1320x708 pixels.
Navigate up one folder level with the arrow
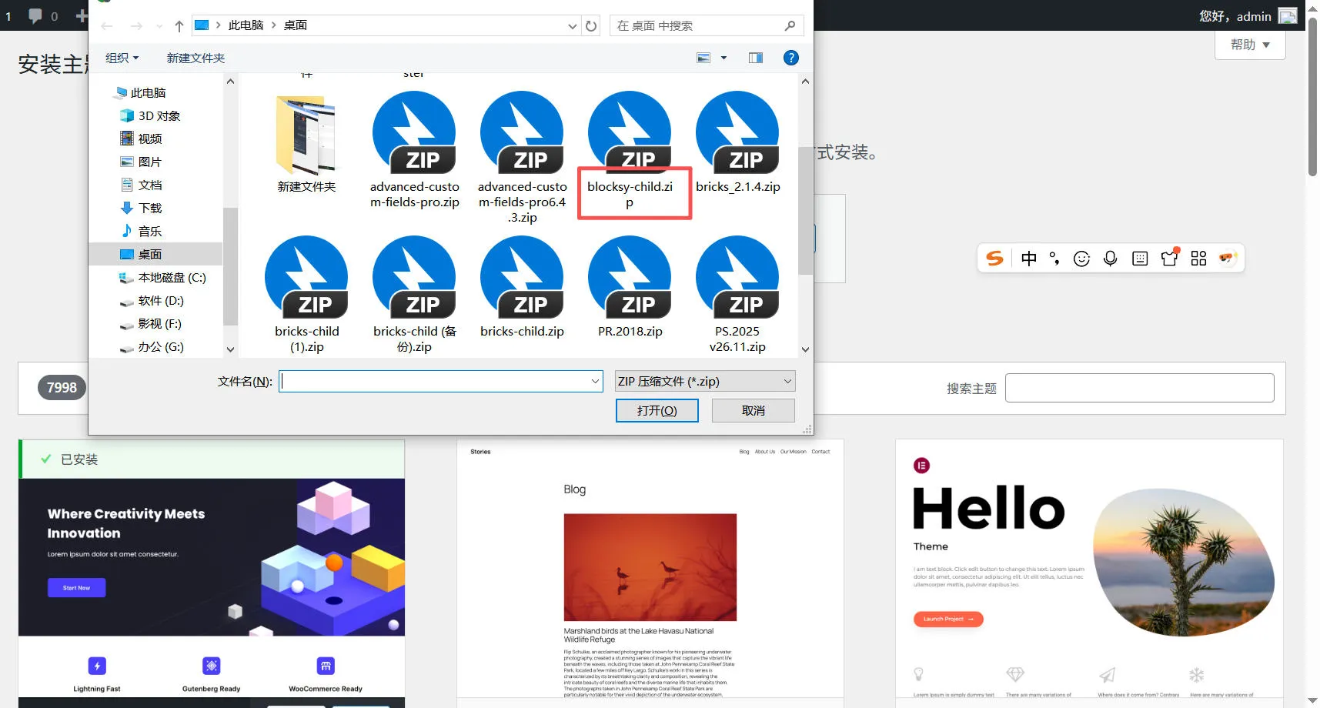[x=178, y=25]
